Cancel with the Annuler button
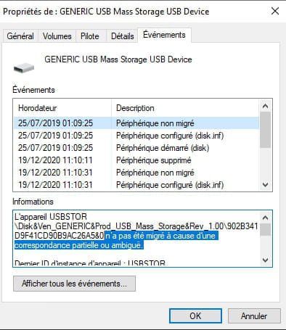Viewport: 286px width, 330px height. point(254,316)
